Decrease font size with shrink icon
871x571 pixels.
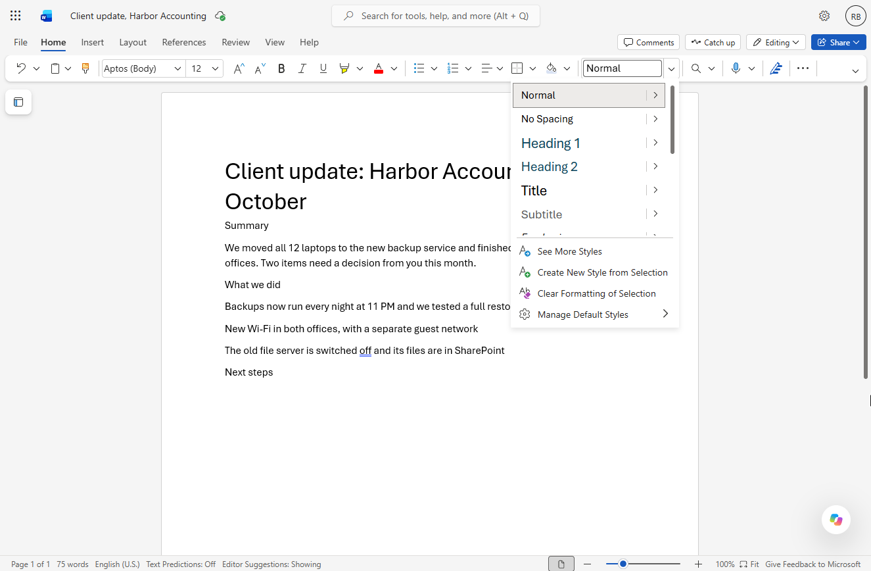click(x=260, y=68)
